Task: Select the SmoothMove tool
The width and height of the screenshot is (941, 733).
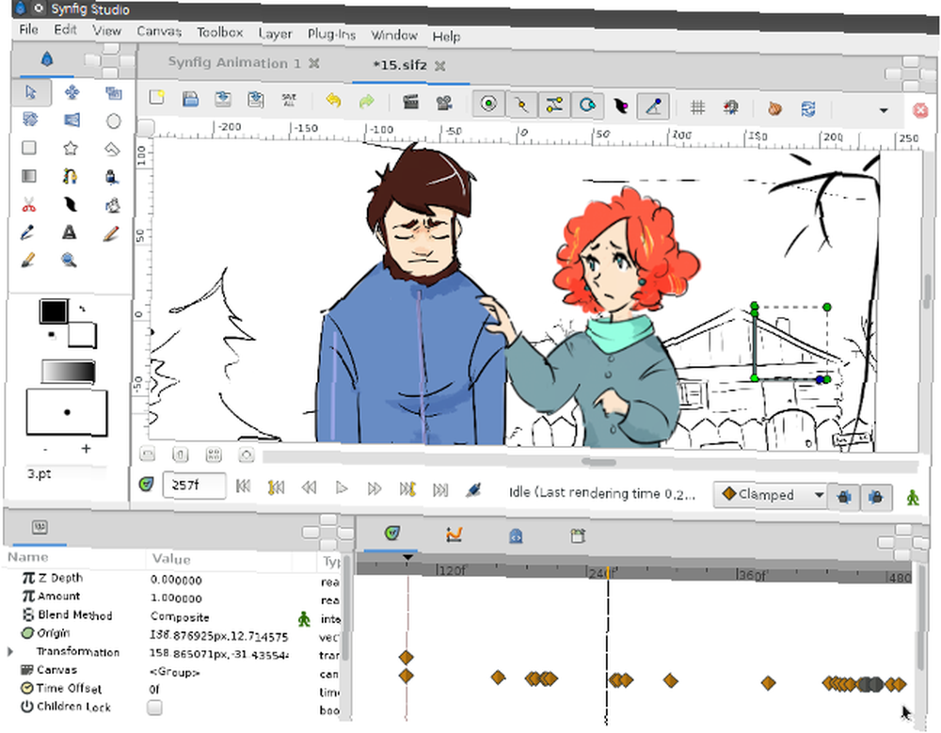Action: (72, 92)
